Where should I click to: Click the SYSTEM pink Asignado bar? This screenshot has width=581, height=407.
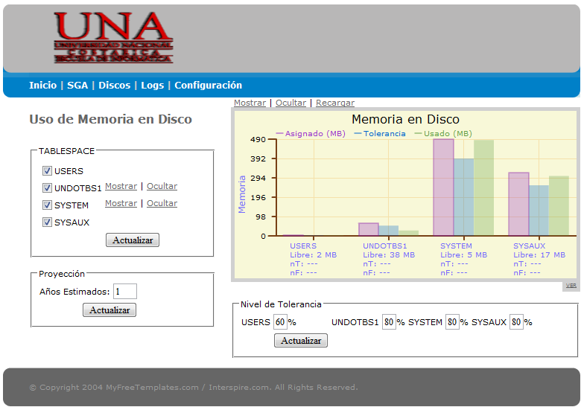[443, 188]
